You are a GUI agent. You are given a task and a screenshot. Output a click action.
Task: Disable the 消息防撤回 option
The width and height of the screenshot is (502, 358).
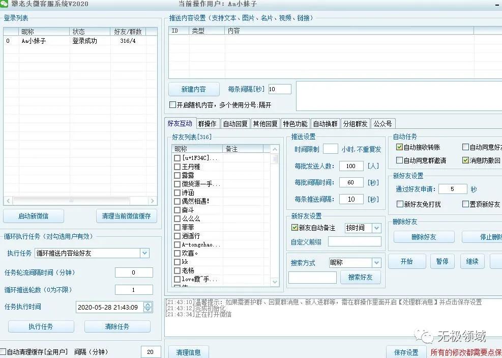pos(466,160)
